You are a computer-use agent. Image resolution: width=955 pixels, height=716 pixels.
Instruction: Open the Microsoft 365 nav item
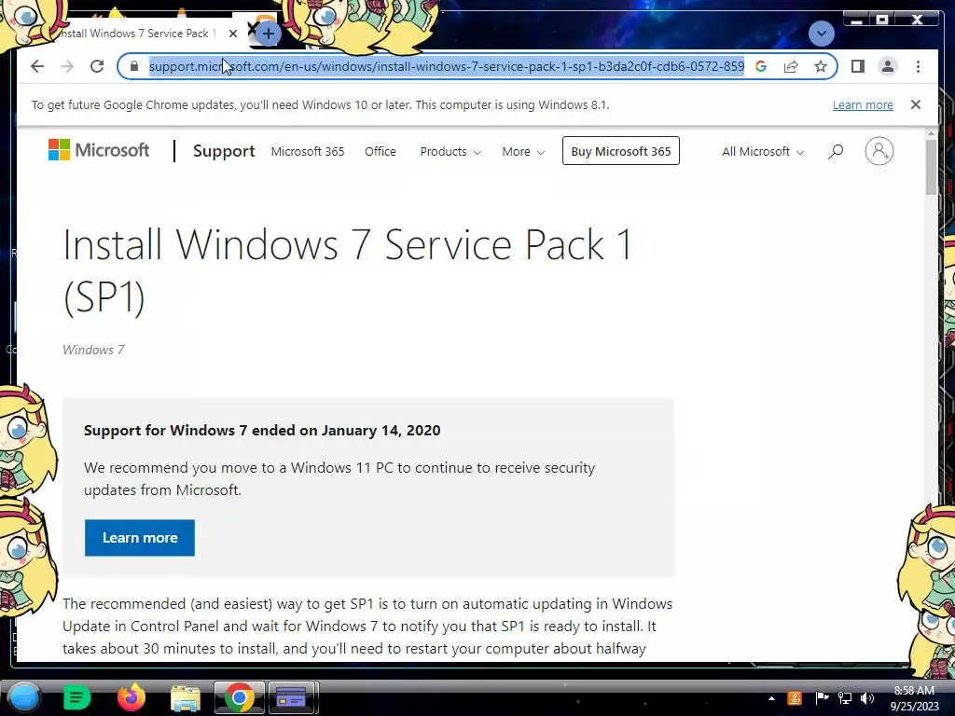click(308, 152)
